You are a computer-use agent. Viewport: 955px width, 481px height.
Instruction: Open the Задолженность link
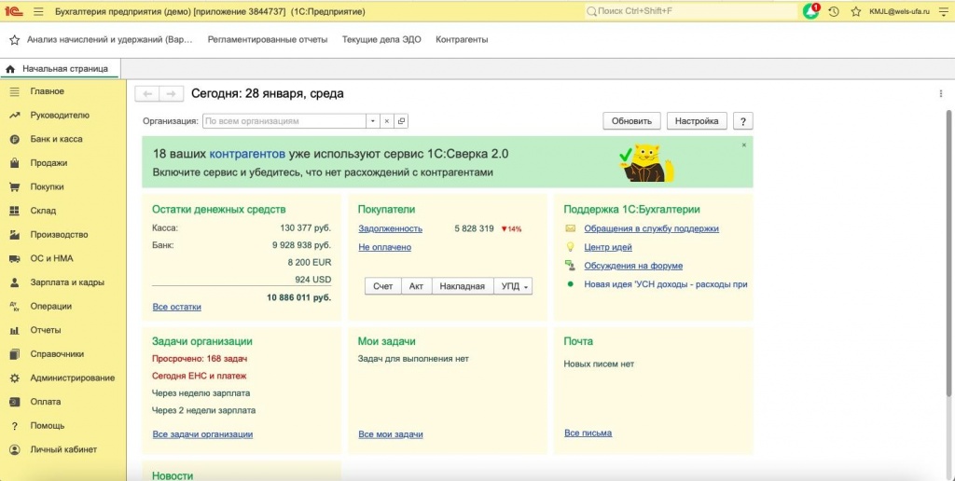coord(391,229)
